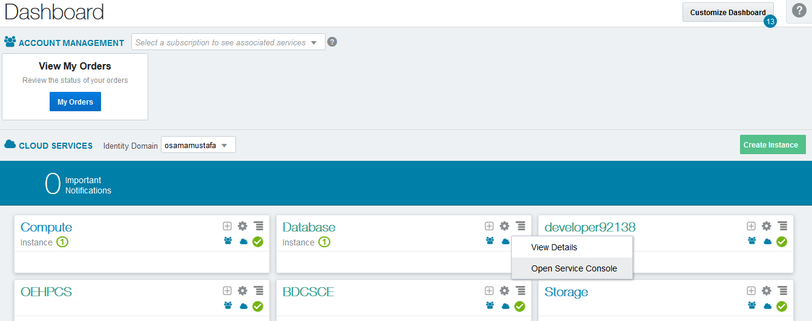Open the action menu icon on Storage tile
The image size is (812, 321).
[782, 291]
